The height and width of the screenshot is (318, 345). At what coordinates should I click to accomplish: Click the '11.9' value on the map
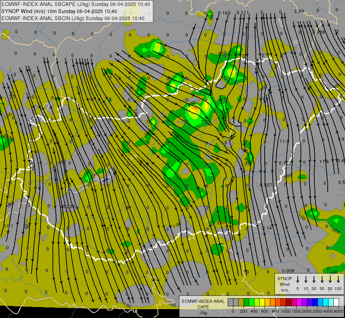(284, 141)
